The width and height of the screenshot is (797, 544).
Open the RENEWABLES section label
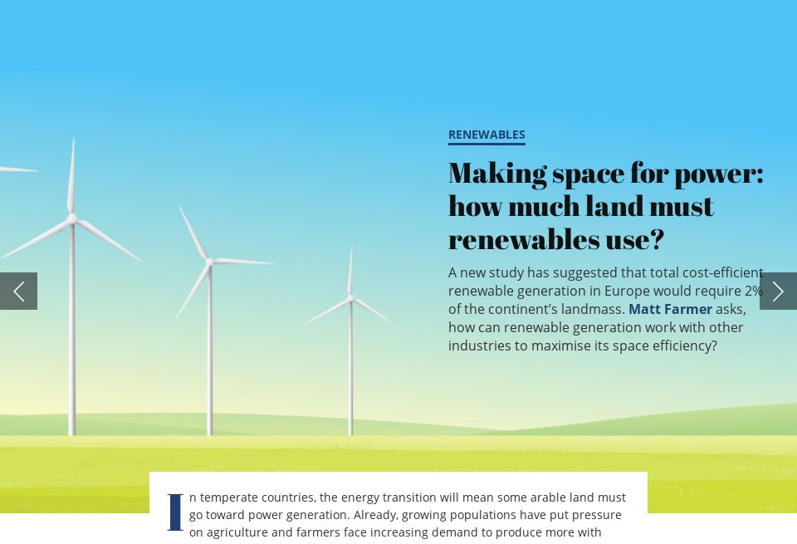tap(487, 134)
